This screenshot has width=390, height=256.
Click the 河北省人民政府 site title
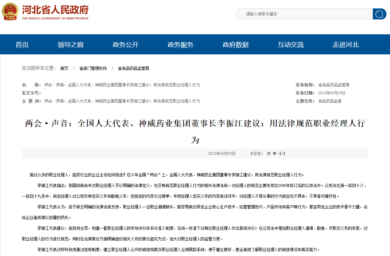[55, 10]
